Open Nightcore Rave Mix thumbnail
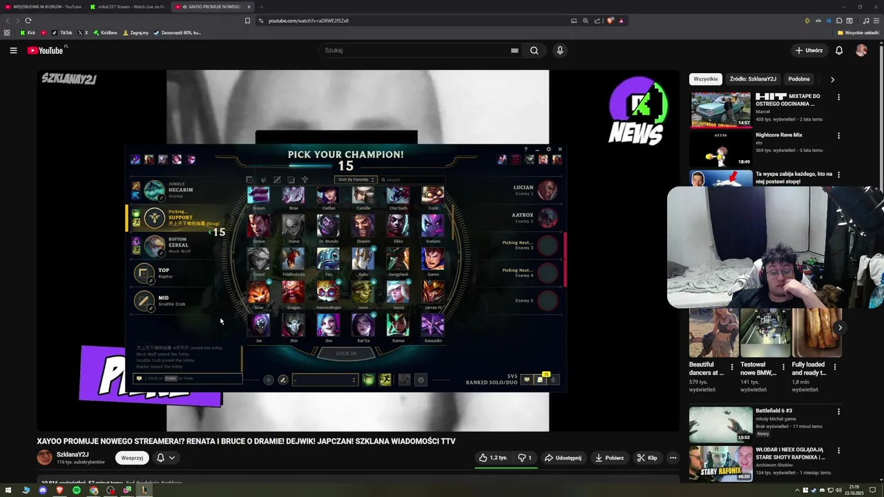 point(720,148)
